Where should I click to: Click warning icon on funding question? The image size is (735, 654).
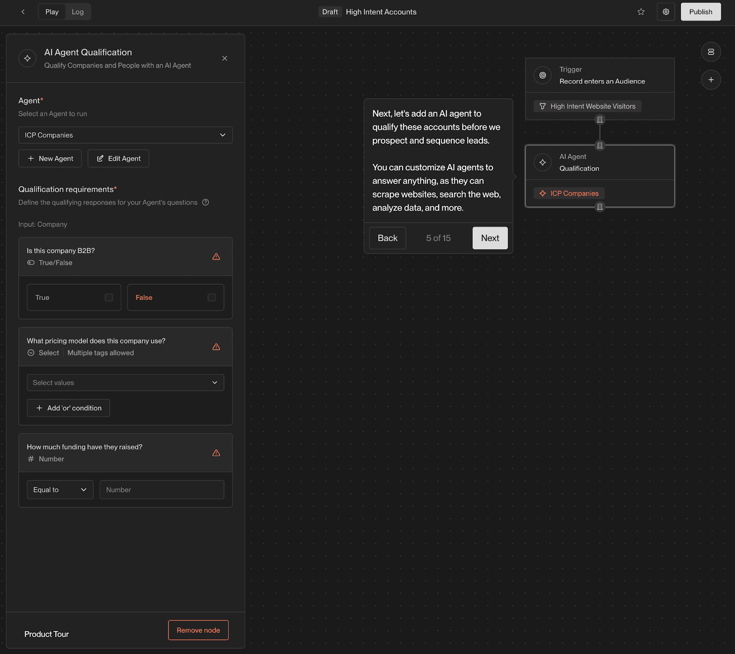[x=216, y=453]
